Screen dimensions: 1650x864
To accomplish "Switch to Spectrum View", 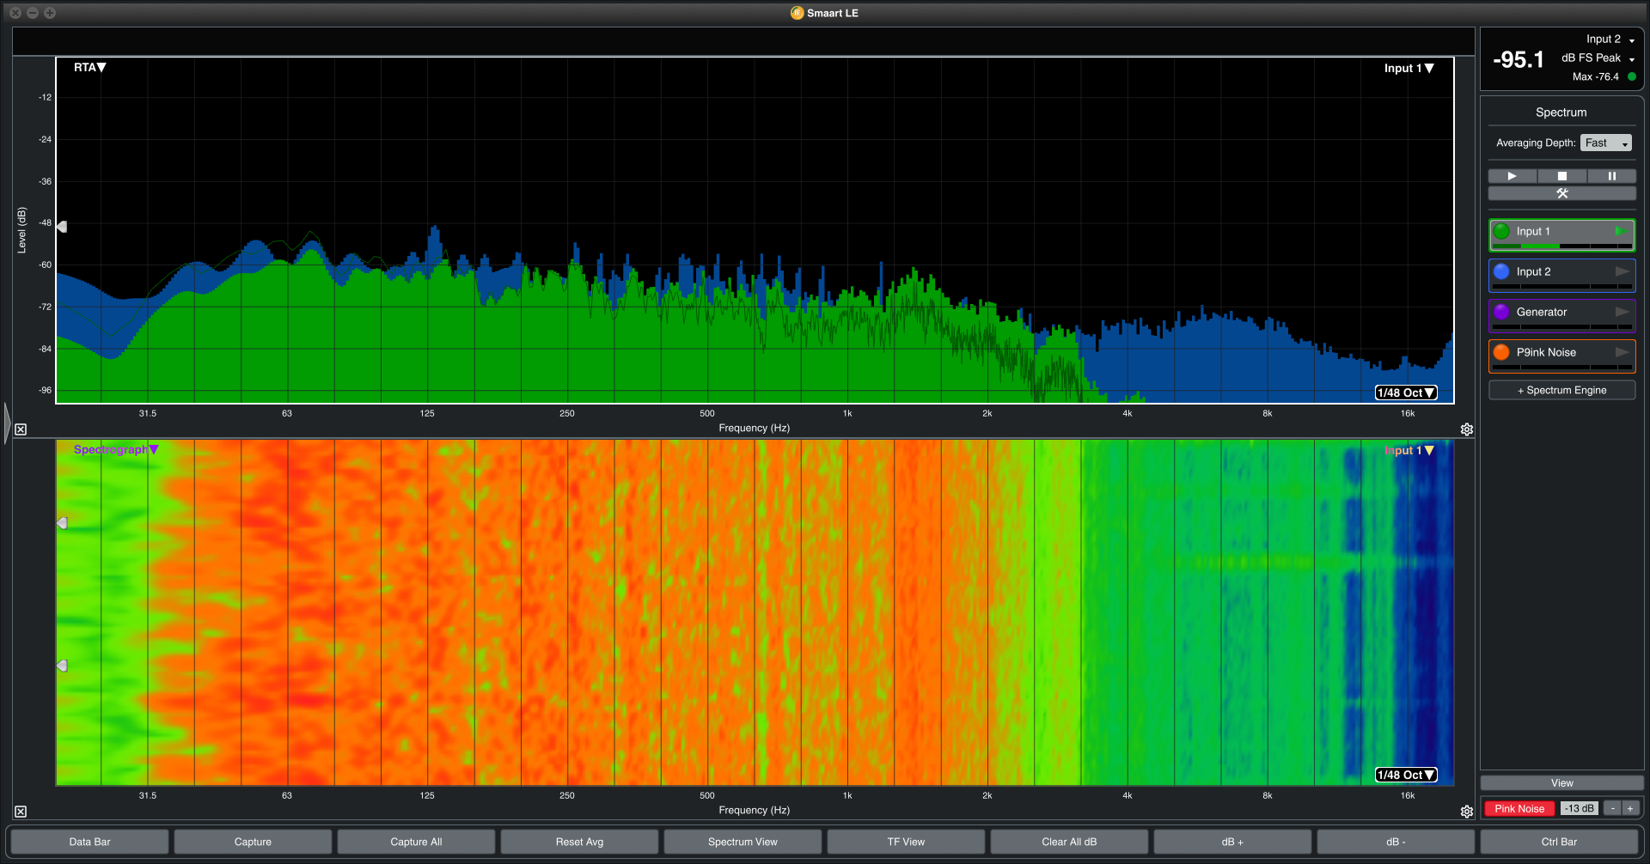I will [x=742, y=842].
